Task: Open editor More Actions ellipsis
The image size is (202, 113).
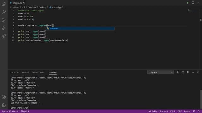Action: [198, 3]
